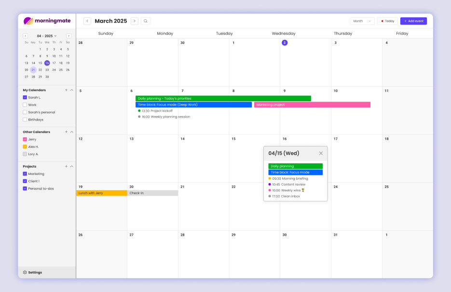Select 16:00 Weekly wins in popup
Screen dimensions: 451x292
tap(287, 190)
